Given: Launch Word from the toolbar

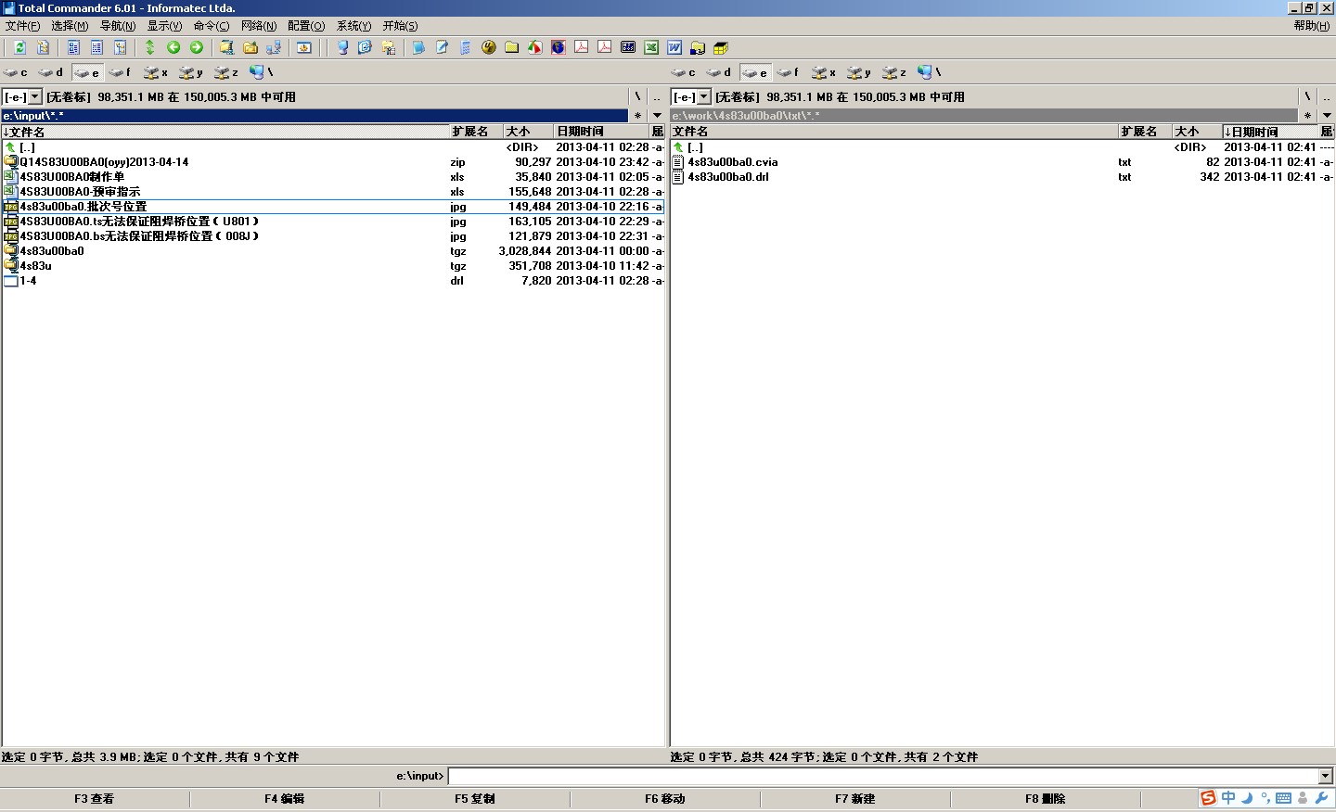Looking at the screenshot, I should 674,47.
